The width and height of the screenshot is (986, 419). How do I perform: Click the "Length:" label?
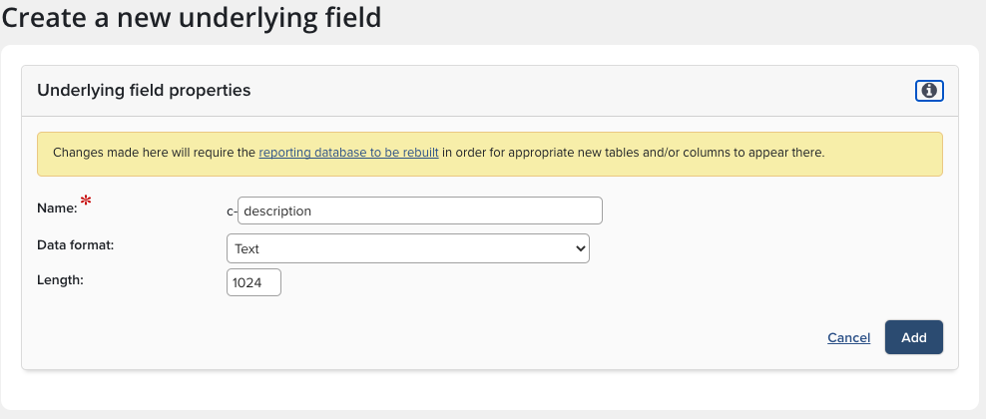[60, 279]
